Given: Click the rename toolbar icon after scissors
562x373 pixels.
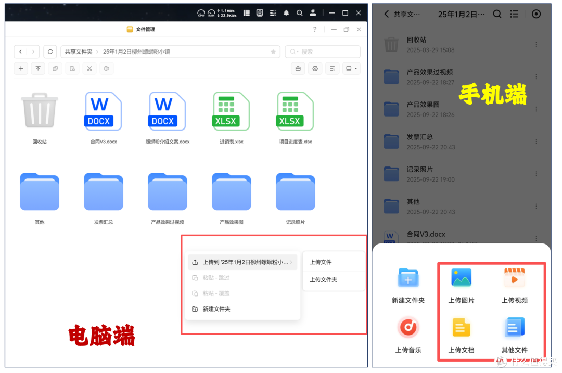Looking at the screenshot, I should 107,69.
